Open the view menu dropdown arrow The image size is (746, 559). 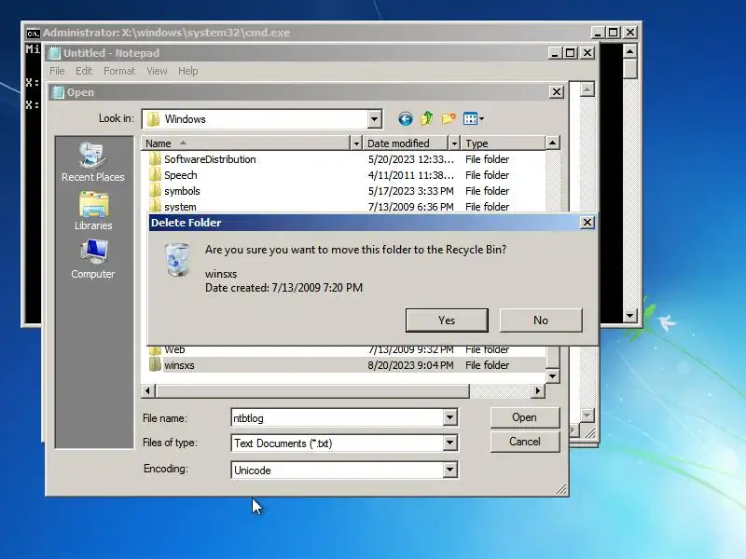pos(481,119)
